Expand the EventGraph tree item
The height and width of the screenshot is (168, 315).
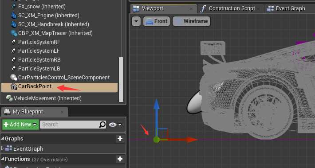(2, 148)
